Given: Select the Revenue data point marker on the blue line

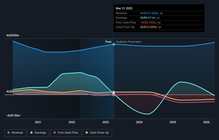Looking at the screenshot, I should click(114, 44).
